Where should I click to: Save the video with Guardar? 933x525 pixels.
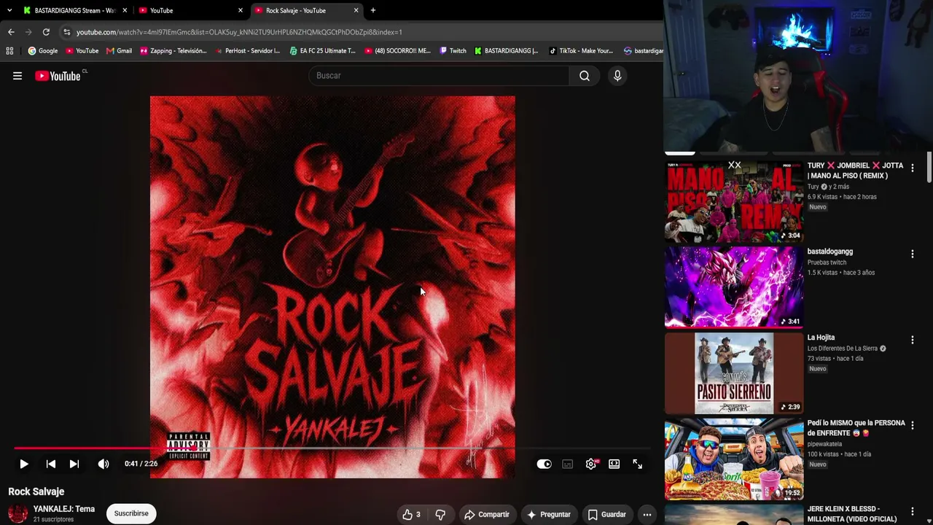(607, 515)
